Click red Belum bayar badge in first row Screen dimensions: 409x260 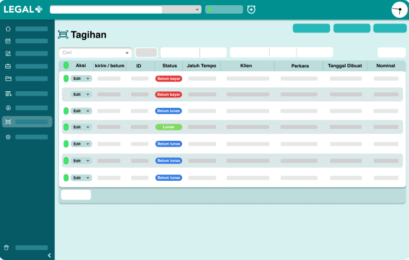169,79
